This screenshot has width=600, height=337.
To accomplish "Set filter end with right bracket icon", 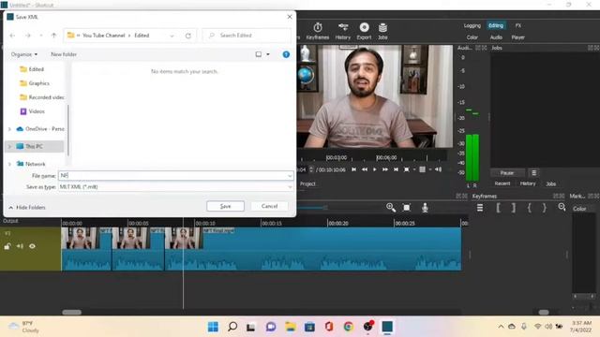I will pos(514,208).
